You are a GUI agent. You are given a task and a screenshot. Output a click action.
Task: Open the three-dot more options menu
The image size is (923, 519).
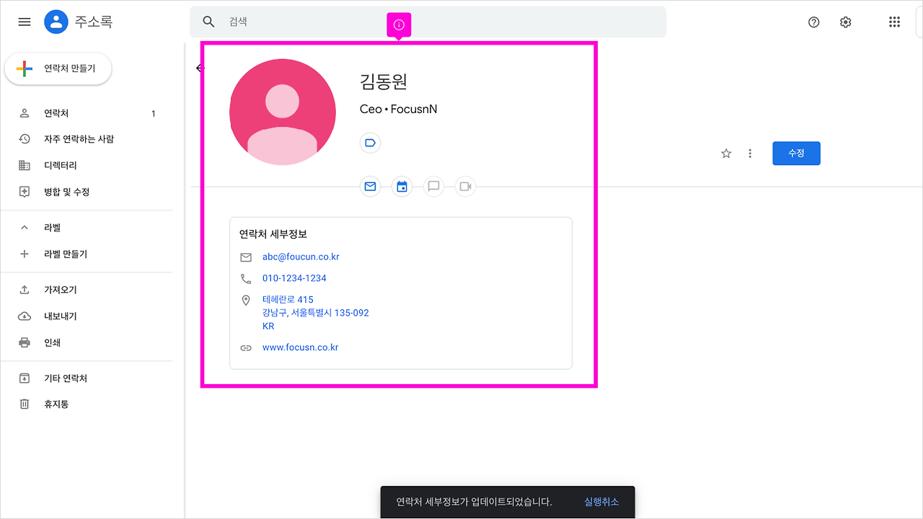(x=750, y=153)
